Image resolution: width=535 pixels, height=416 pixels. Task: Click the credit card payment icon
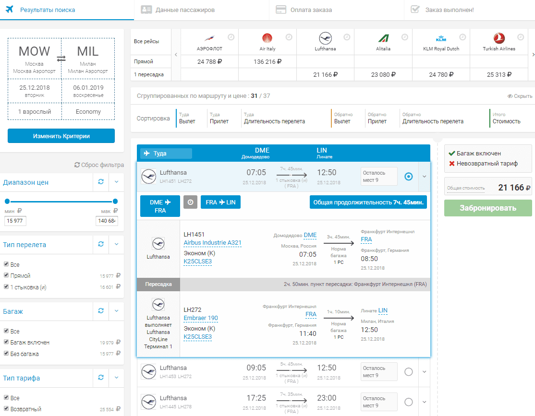[281, 10]
